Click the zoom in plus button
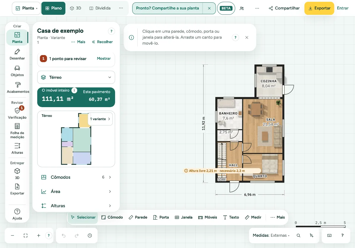Viewport: 355px width, 248px height. click(38, 236)
